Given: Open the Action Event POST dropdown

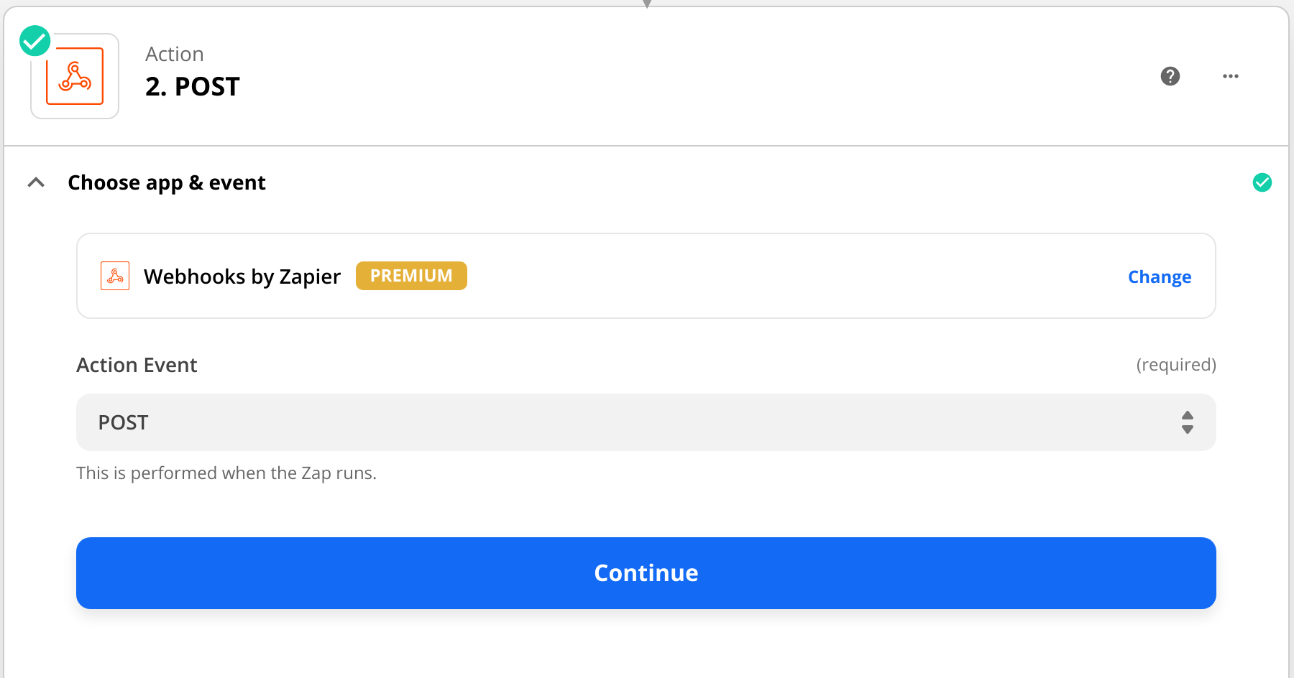Looking at the screenshot, I should [633, 422].
